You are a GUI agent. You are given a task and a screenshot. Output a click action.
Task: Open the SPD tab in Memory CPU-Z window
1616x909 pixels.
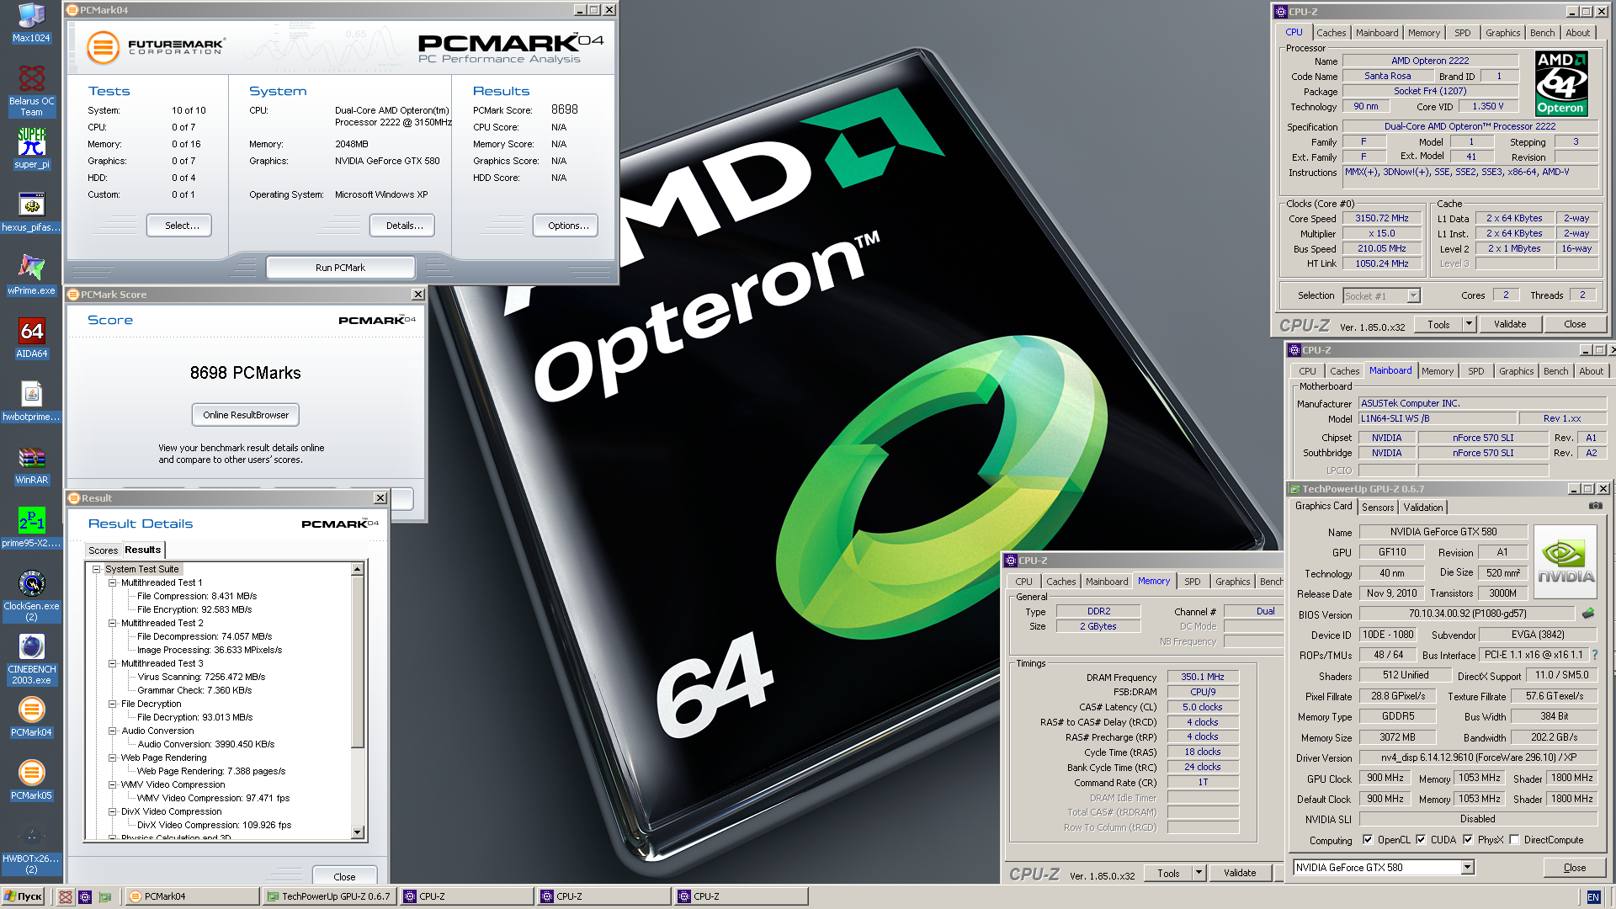tap(1192, 582)
